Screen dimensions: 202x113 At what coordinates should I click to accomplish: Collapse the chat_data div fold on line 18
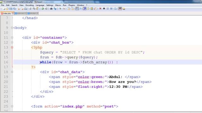12,72
